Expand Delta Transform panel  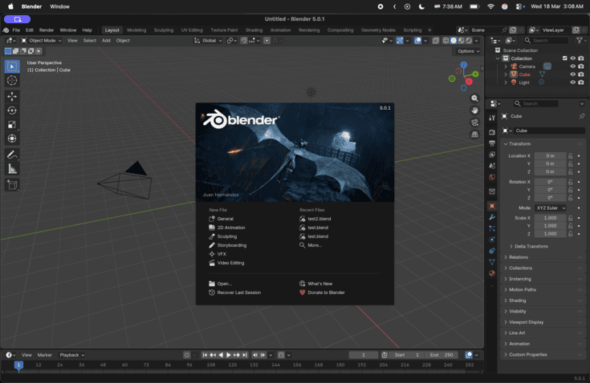531,246
